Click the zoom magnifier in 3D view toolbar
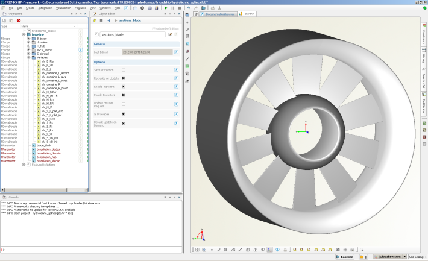This screenshot has height=261, width=428. click(362, 249)
